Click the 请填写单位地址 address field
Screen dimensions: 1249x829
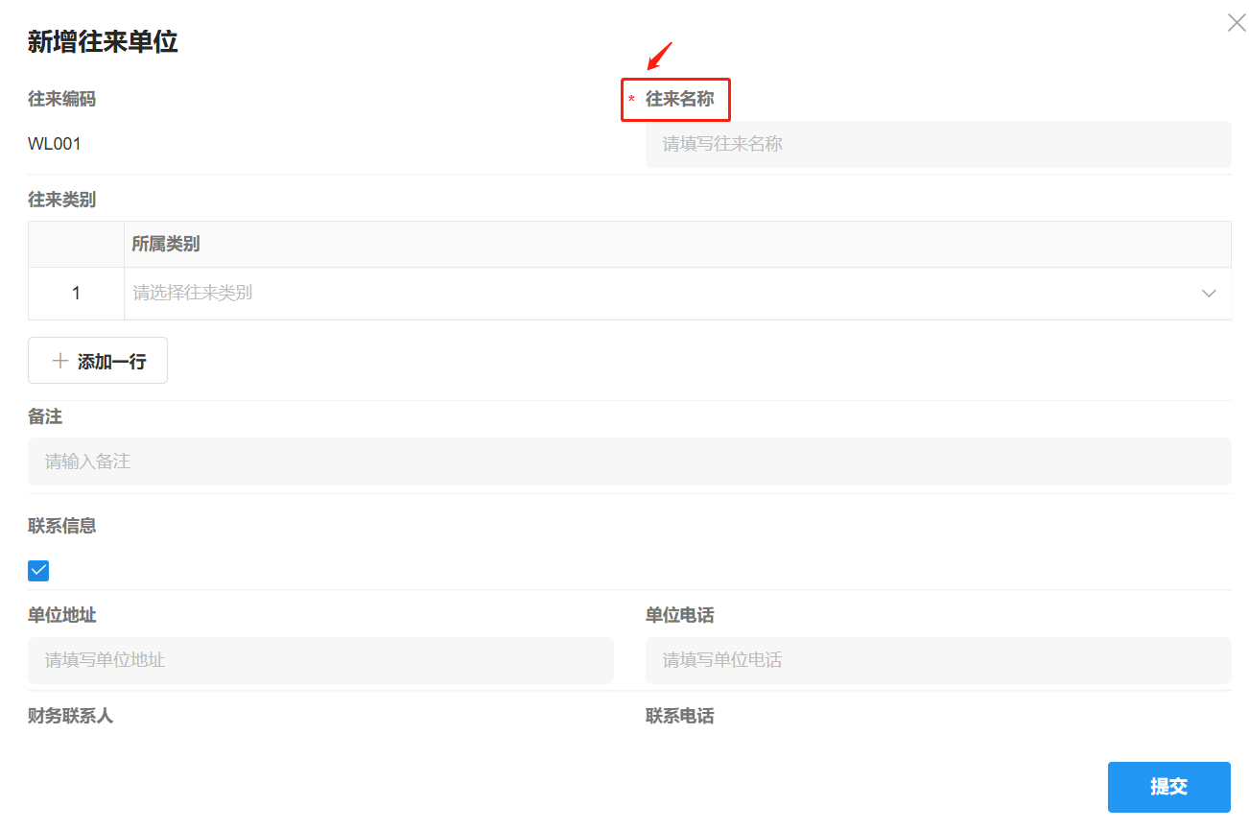point(320,660)
